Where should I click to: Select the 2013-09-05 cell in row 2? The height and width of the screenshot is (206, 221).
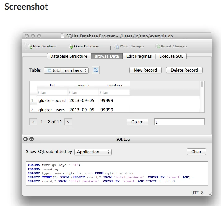83,109
